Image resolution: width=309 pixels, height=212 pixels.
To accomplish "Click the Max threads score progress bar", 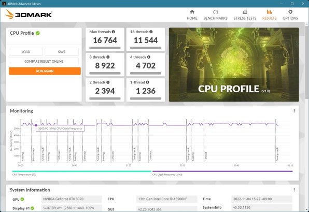I will pos(105,48).
